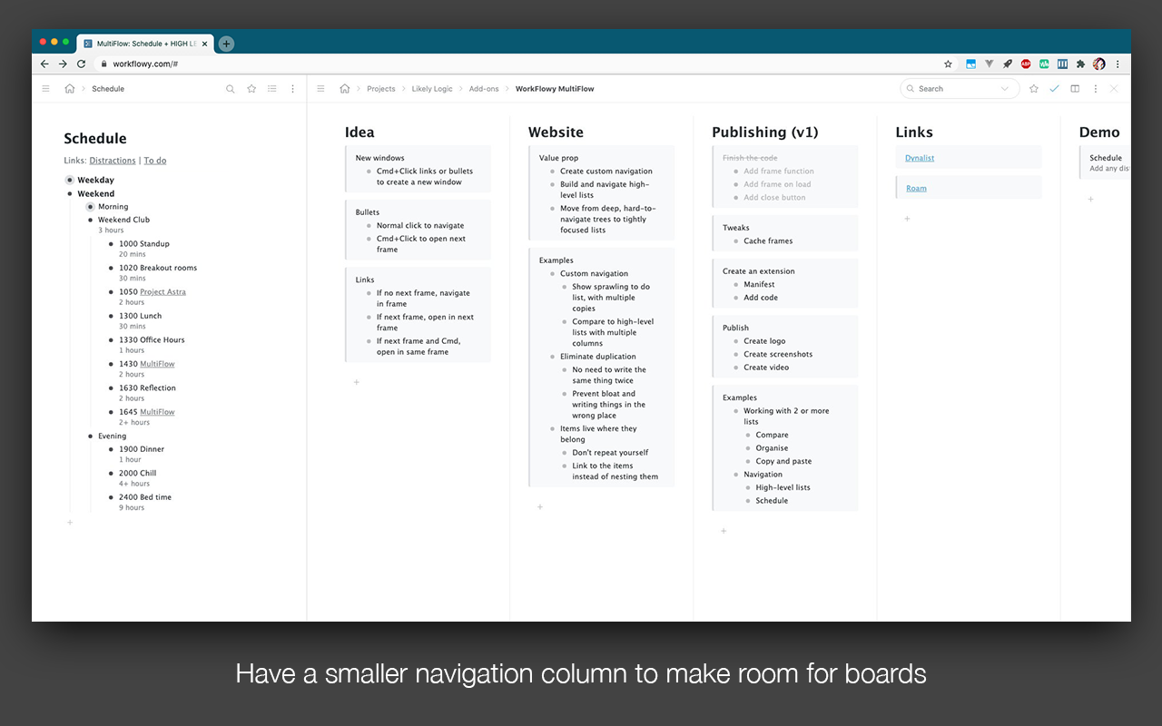Star the Schedule list as a favorite
1162x726 pixels.
coord(251,88)
